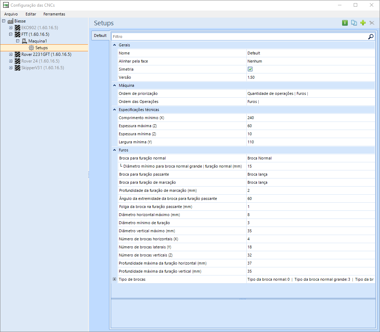
Task: Collapse the Gerais section
Action: coord(115,45)
